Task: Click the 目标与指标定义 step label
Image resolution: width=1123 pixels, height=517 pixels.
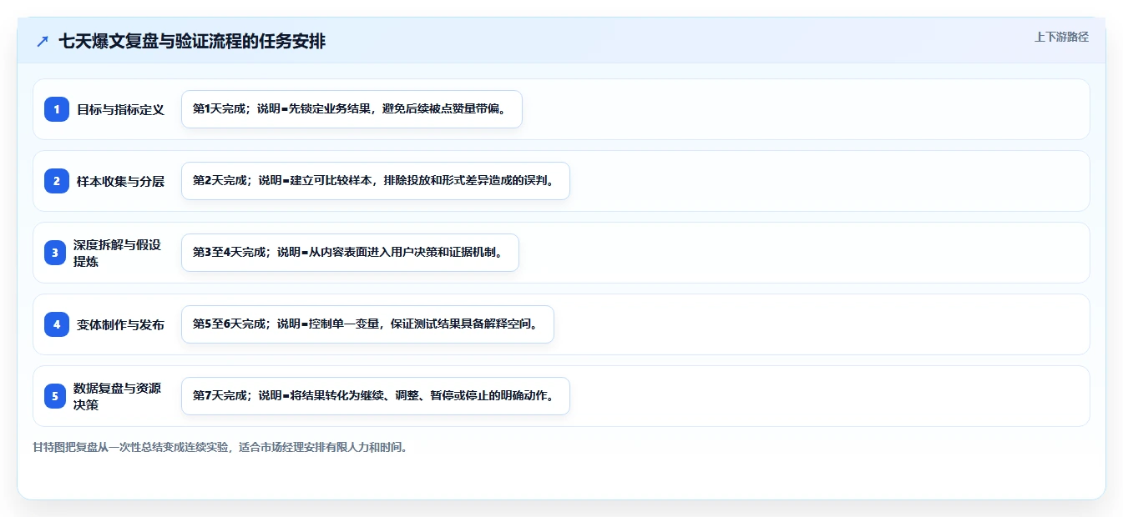Action: pos(121,109)
